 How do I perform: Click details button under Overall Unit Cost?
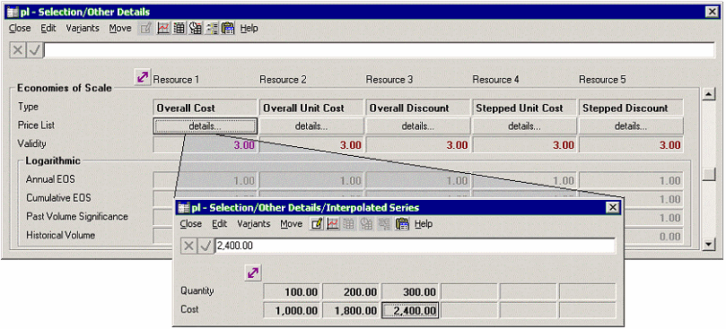[x=311, y=126]
